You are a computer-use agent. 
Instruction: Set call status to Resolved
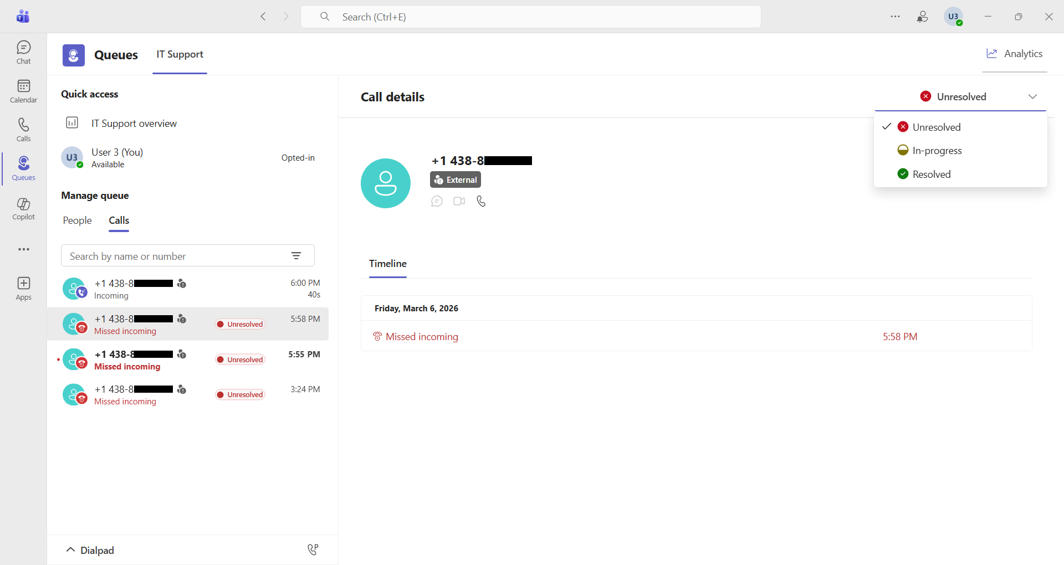tap(931, 174)
